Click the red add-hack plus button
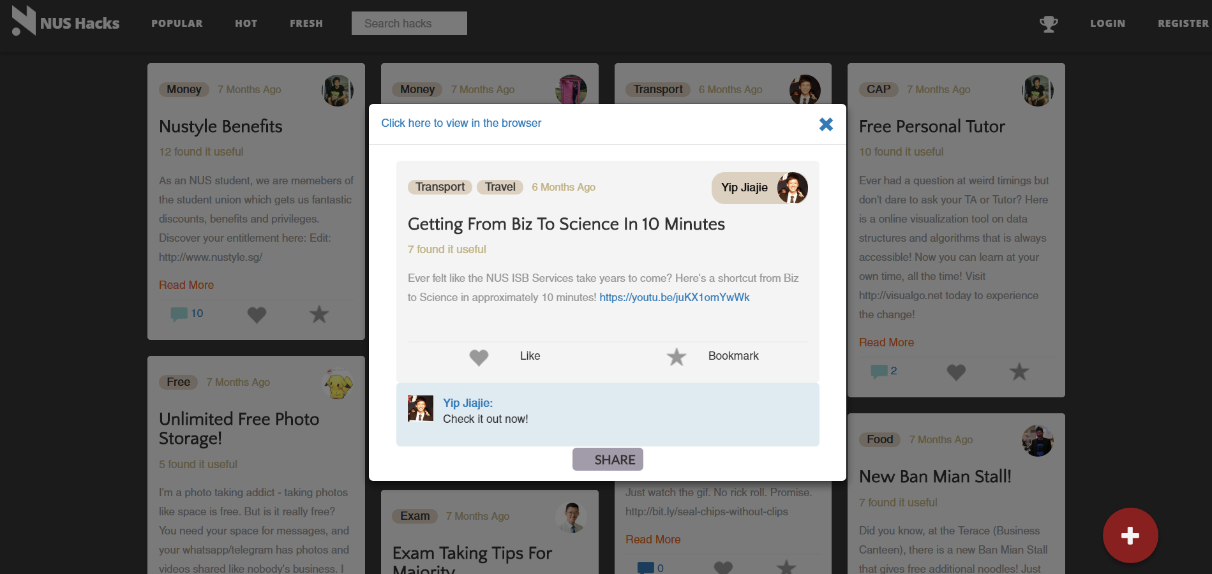This screenshot has height=574, width=1212. click(x=1130, y=535)
